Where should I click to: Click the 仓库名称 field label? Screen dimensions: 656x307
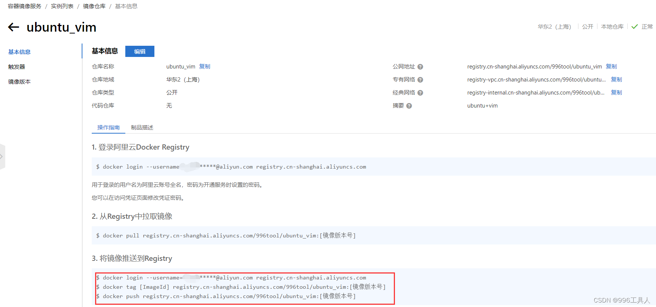[103, 67]
